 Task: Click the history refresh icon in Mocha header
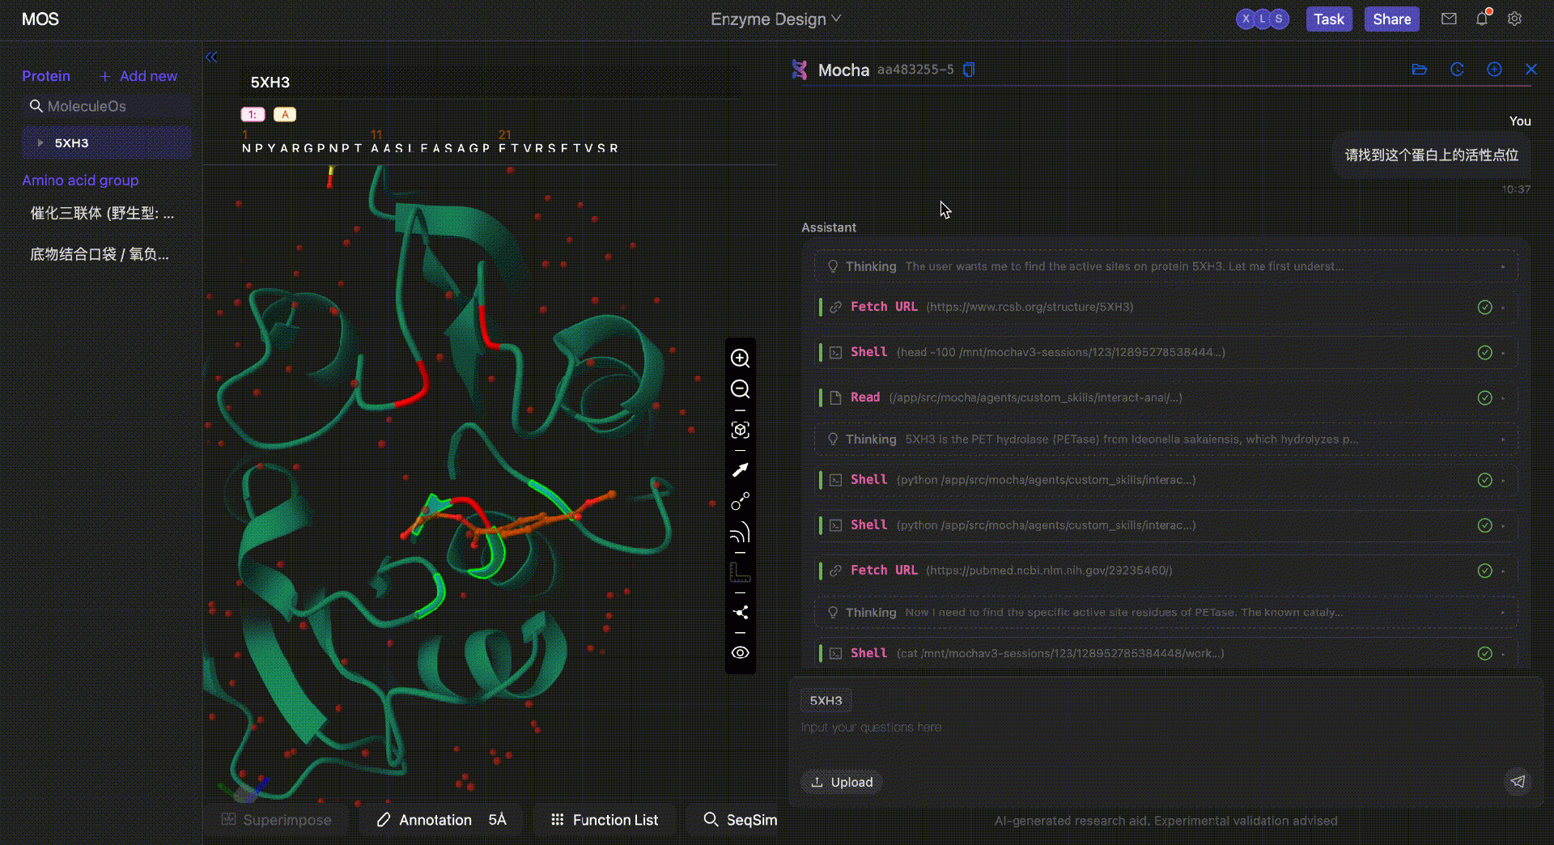(x=1457, y=70)
